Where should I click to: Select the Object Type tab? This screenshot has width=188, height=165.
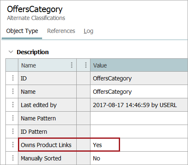(x=22, y=31)
